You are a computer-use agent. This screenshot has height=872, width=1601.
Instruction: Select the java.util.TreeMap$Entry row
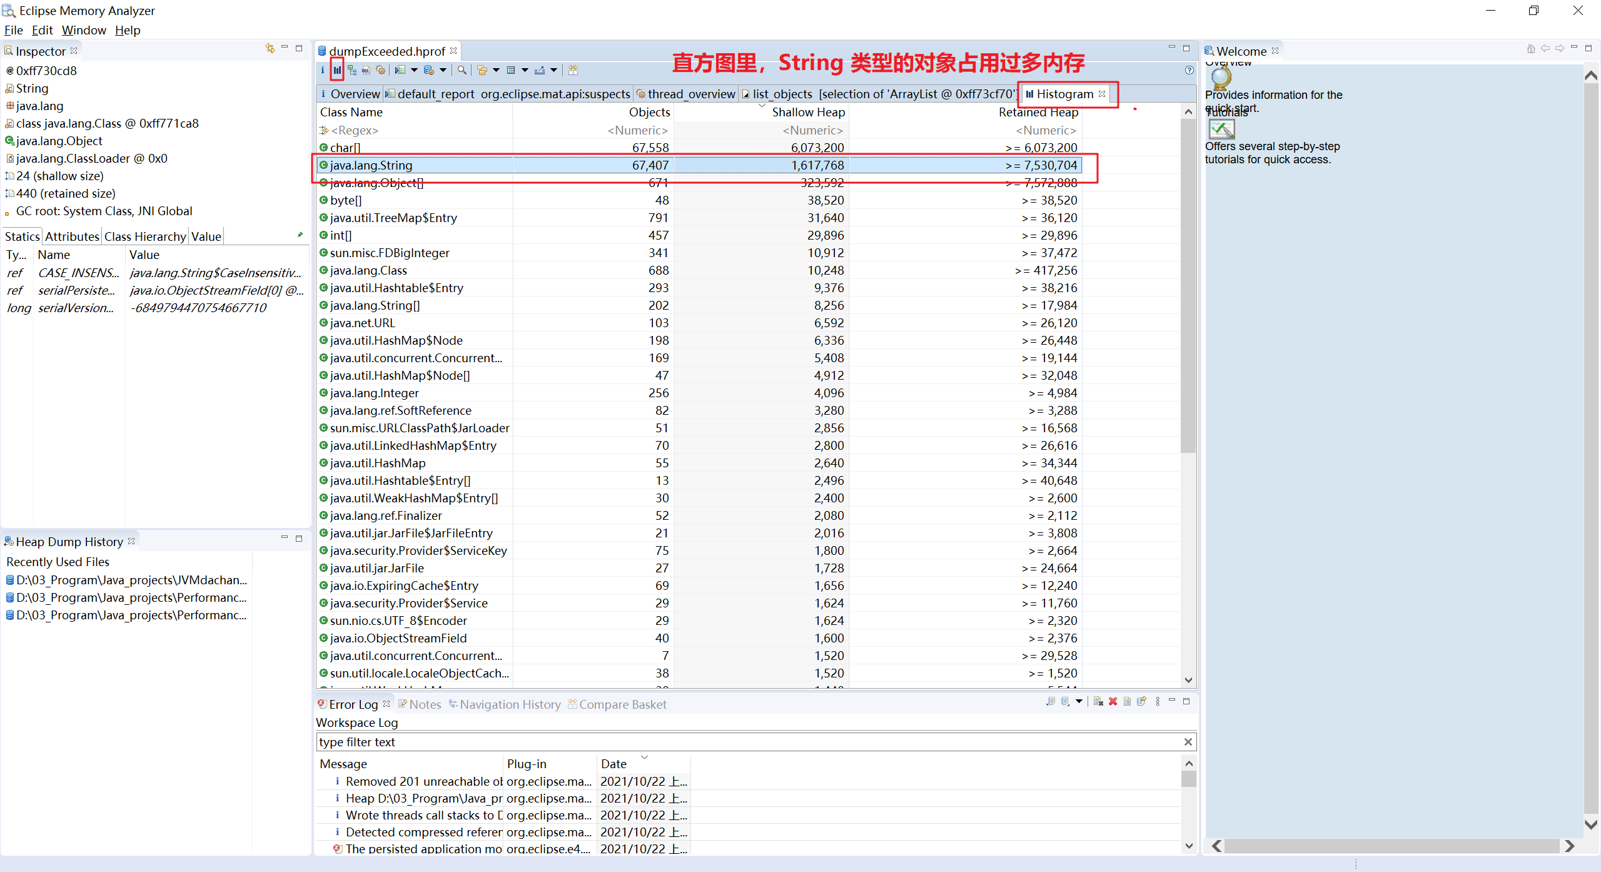699,218
